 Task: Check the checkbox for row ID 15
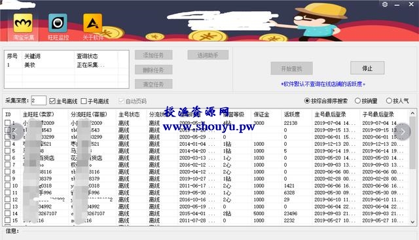(x=7, y=220)
